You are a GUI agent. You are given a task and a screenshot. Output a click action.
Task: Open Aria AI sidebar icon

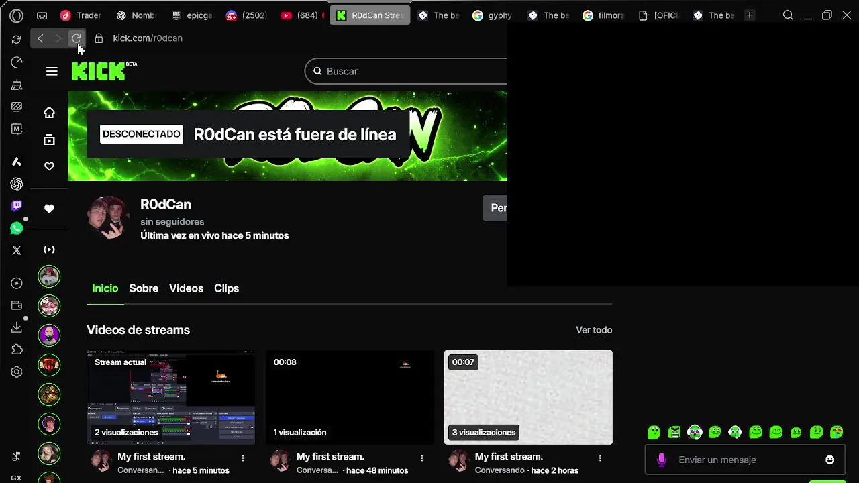(x=17, y=162)
